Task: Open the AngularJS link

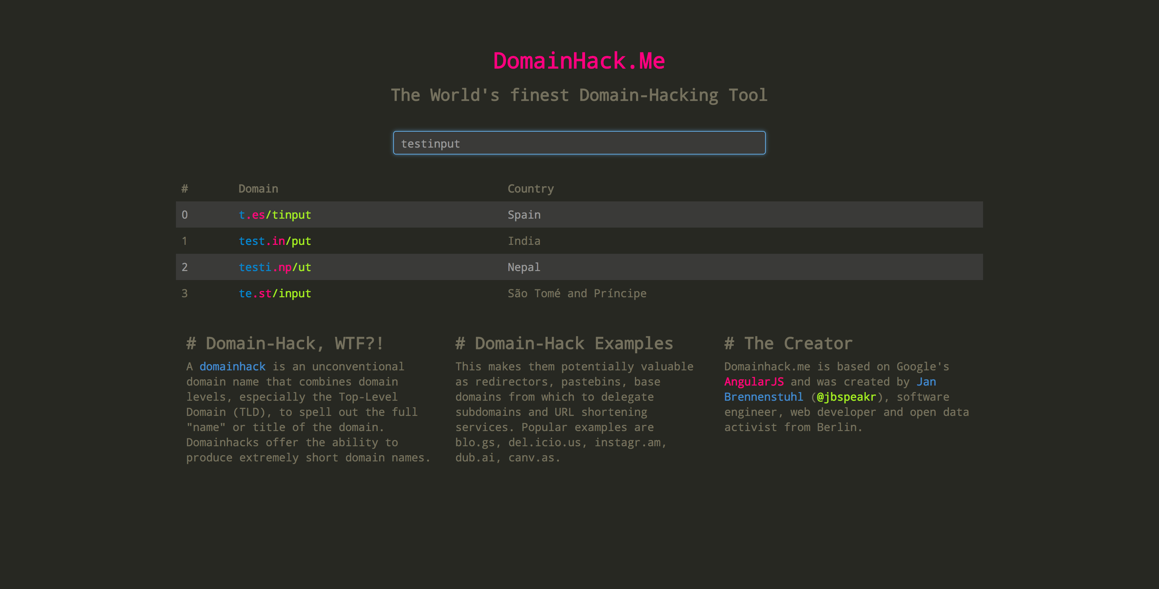Action: click(754, 381)
